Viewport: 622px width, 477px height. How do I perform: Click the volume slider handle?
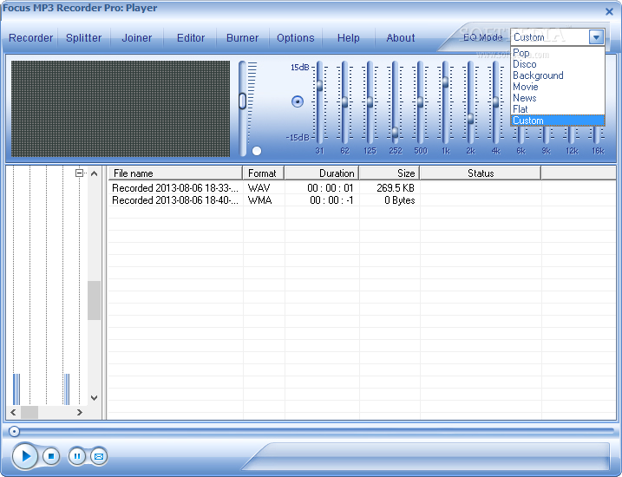point(242,101)
